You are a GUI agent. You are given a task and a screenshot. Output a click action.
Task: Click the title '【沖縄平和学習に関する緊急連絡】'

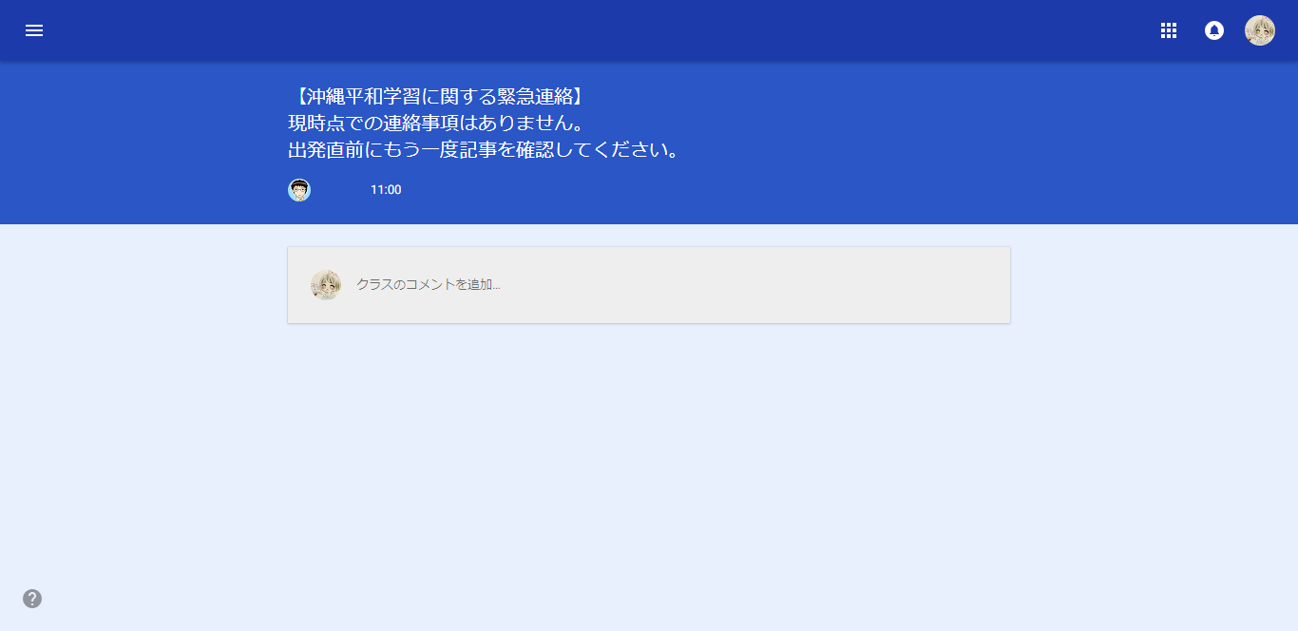coord(439,96)
